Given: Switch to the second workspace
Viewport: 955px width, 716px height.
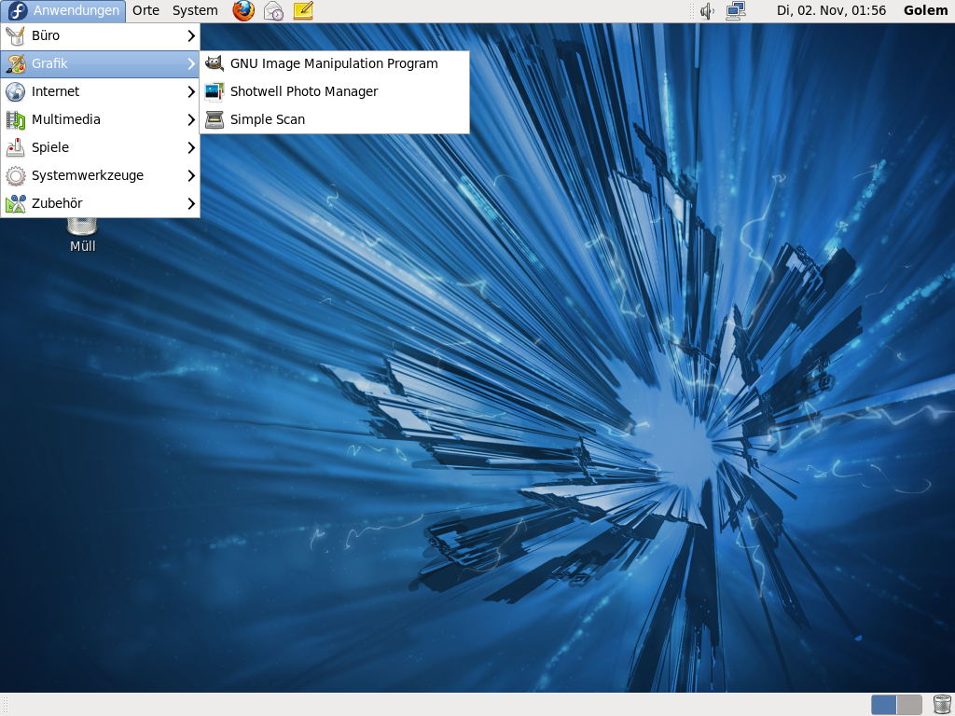Looking at the screenshot, I should [909, 705].
